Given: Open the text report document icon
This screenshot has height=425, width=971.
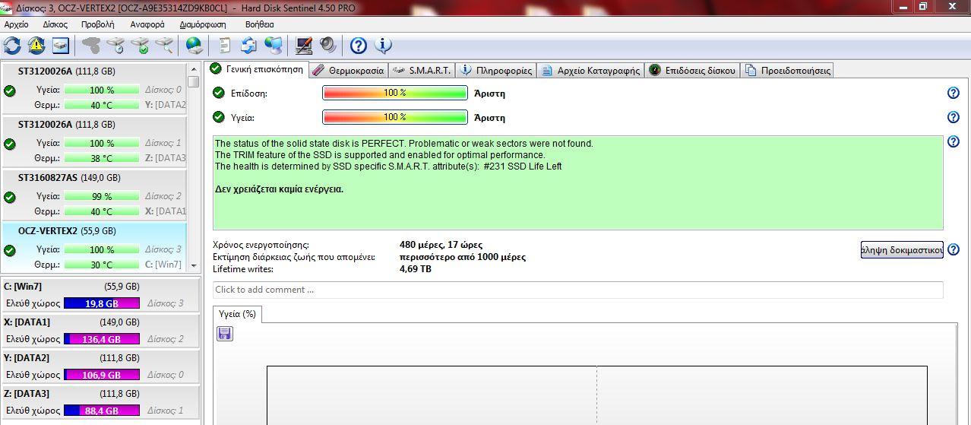Looking at the screenshot, I should [x=225, y=46].
